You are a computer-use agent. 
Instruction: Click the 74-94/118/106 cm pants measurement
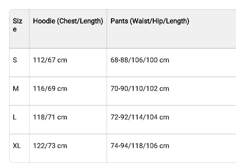(x=140, y=146)
